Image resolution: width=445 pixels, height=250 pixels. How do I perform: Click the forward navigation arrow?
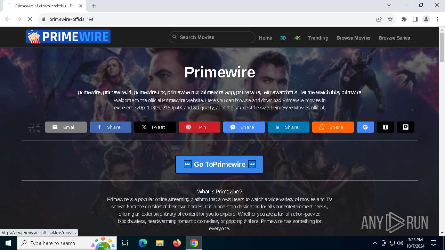coord(19,19)
